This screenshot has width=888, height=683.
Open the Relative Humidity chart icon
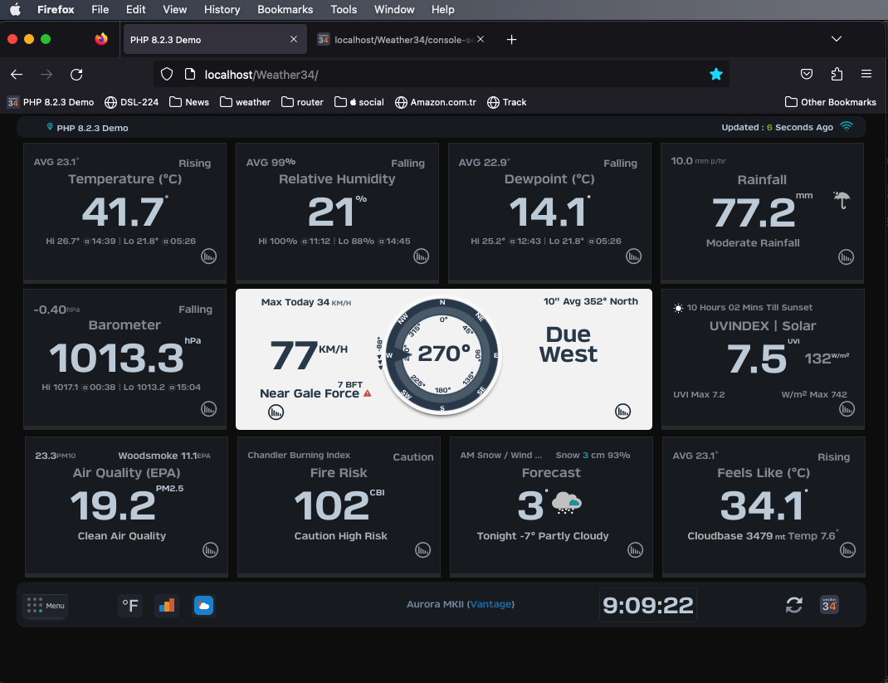[422, 256]
